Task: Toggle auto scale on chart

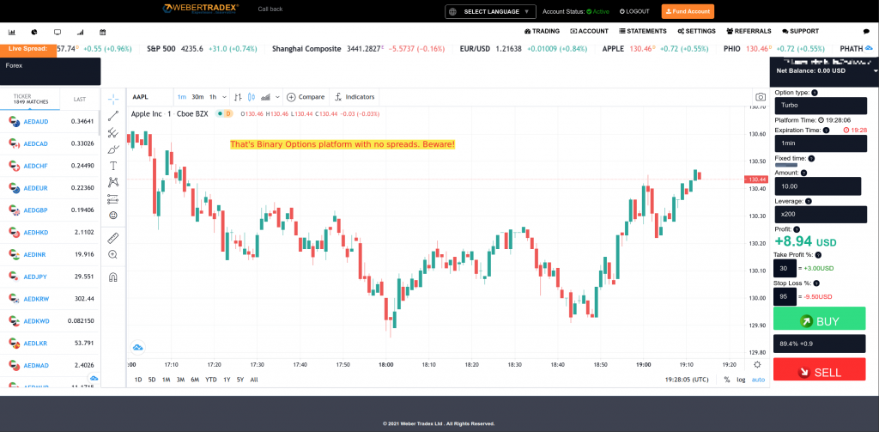Action: [x=758, y=380]
